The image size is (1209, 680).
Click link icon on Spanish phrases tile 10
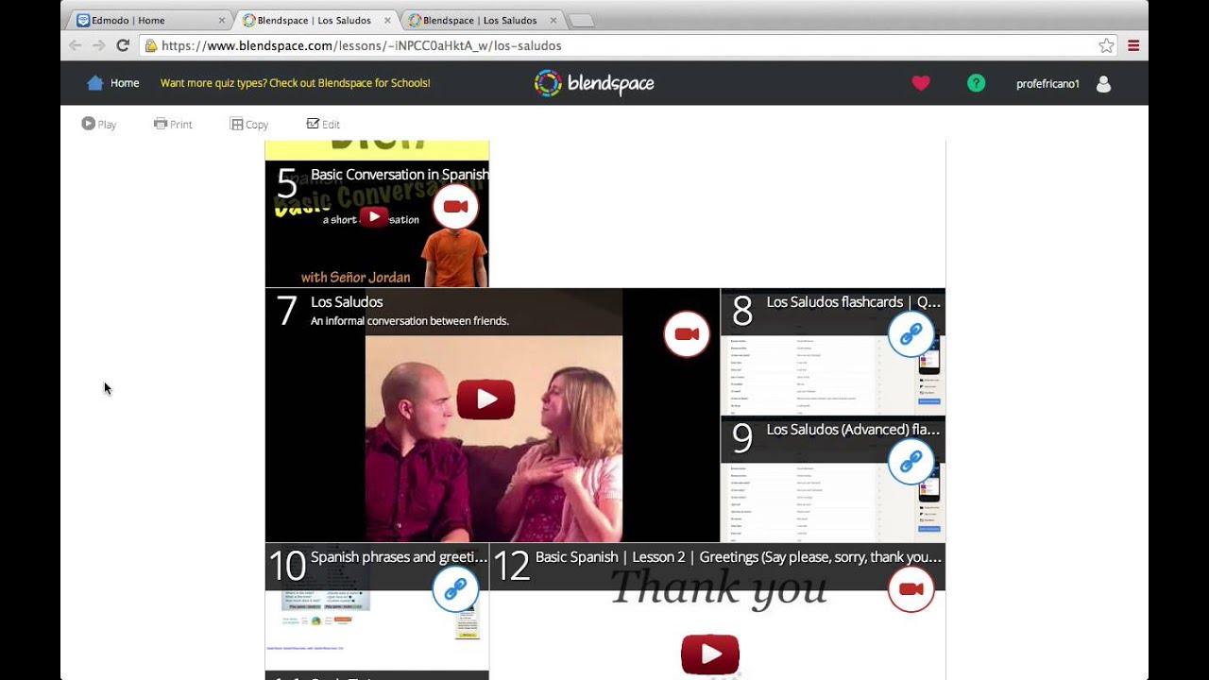pos(455,589)
